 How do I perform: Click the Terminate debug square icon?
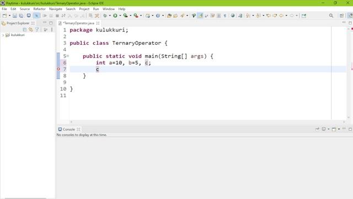coord(57,15)
